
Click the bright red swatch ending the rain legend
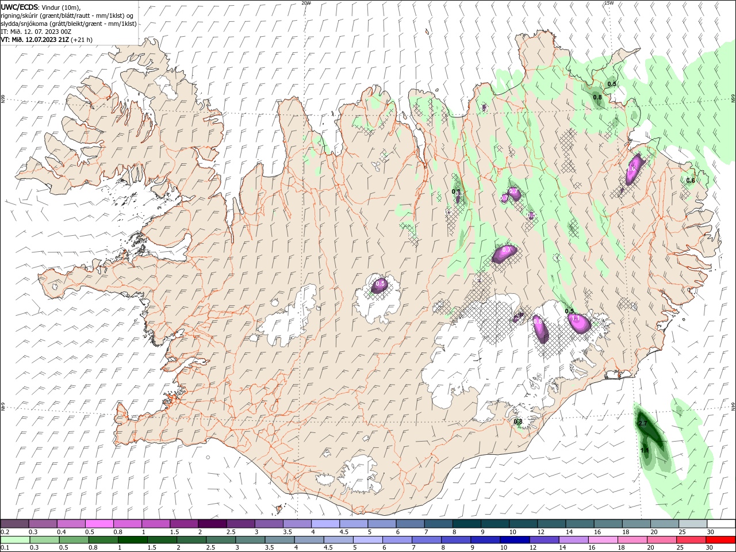(x=719, y=540)
